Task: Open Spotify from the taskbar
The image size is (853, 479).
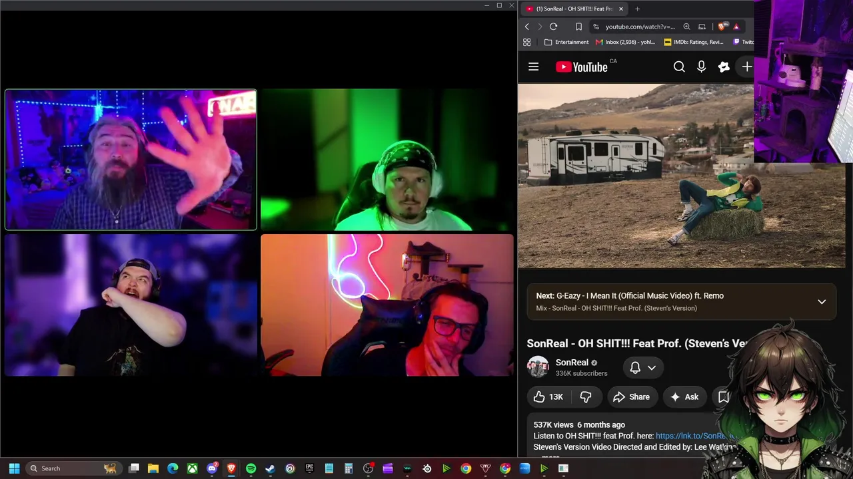Action: (x=251, y=468)
